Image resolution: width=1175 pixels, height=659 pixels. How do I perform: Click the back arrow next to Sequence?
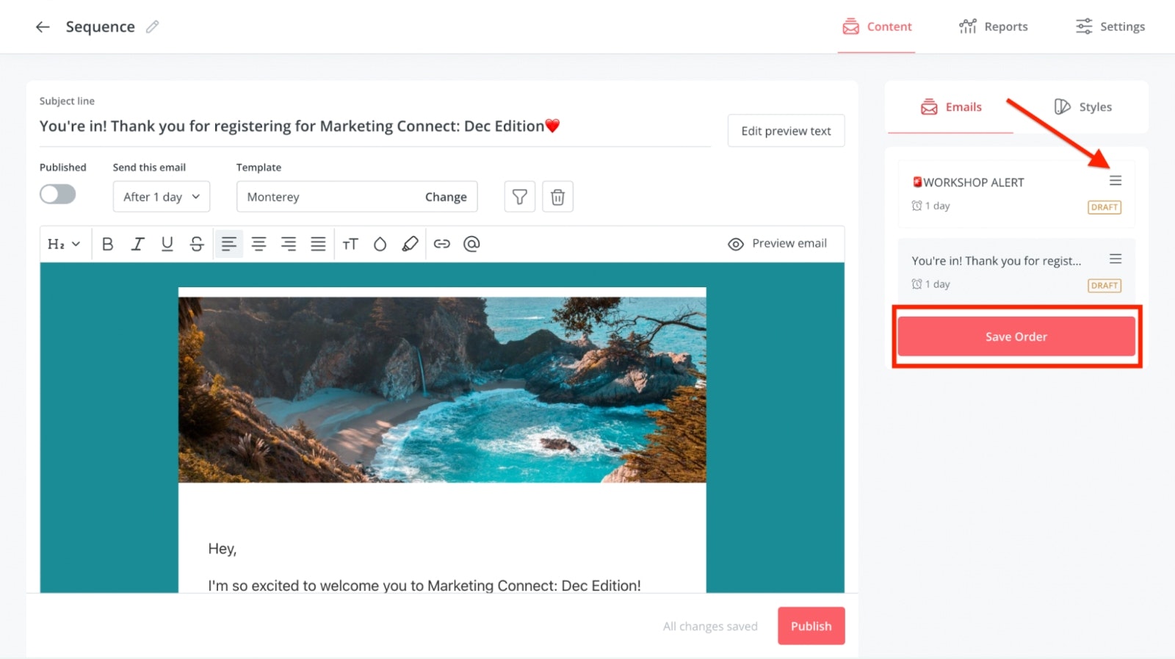point(43,27)
